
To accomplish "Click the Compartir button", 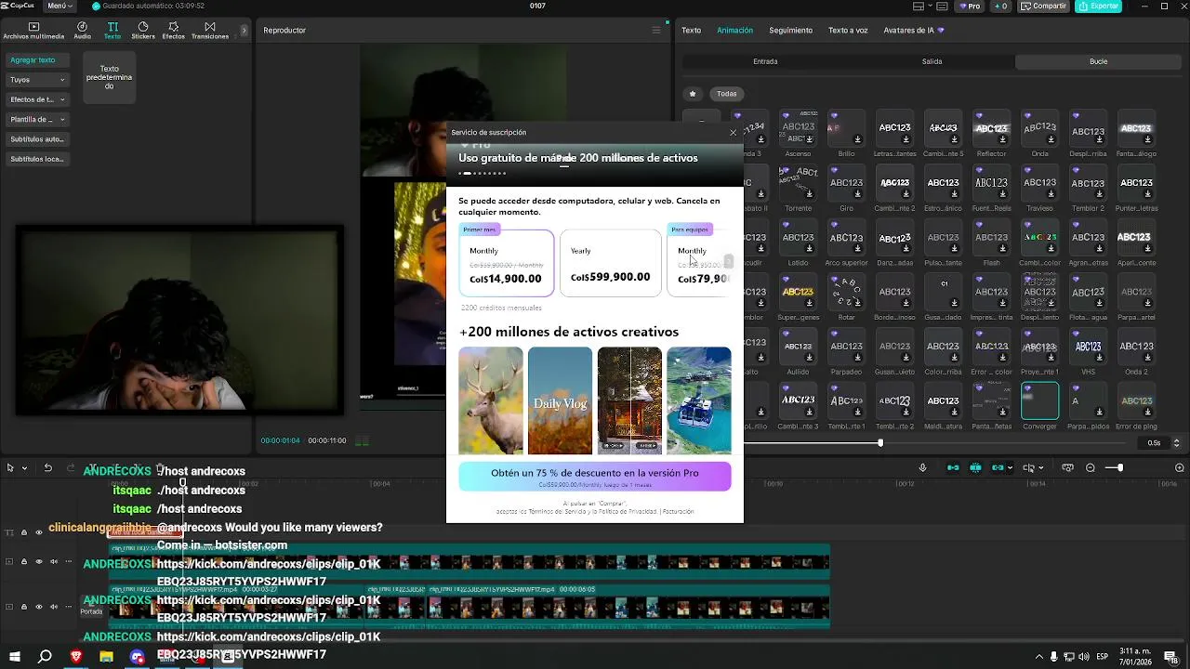I will pyautogui.click(x=1044, y=6).
